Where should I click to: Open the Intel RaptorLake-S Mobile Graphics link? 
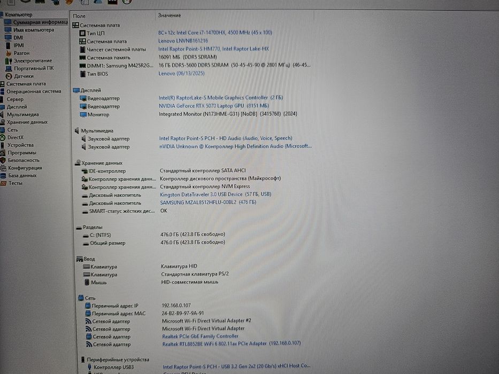(221, 98)
